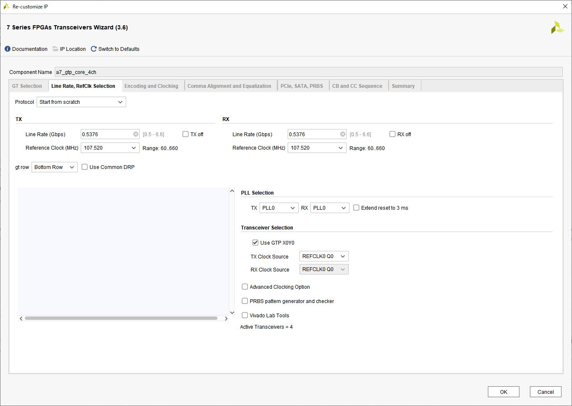The width and height of the screenshot is (572, 406).
Task: Clear the TX Line Rate field
Action: pyautogui.click(x=136, y=134)
